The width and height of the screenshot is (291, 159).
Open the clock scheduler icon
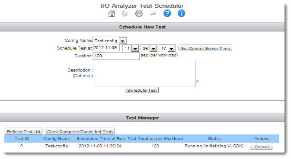(x=139, y=14)
